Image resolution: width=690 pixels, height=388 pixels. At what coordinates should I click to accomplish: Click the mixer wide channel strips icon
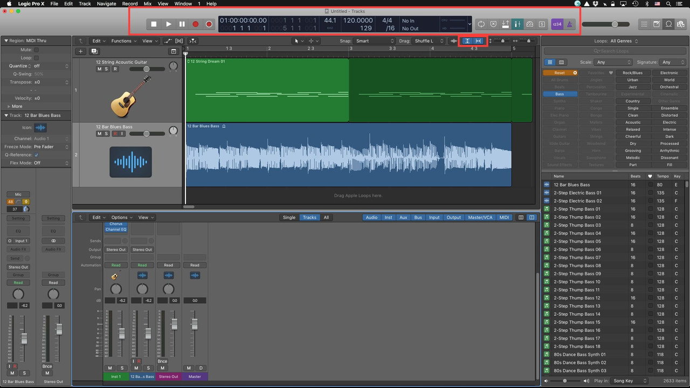point(532,218)
